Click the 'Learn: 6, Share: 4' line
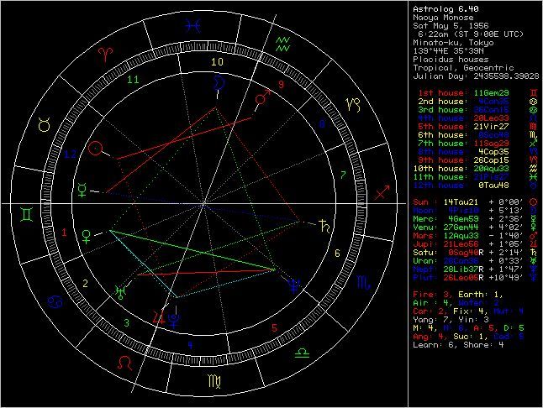 [458, 345]
